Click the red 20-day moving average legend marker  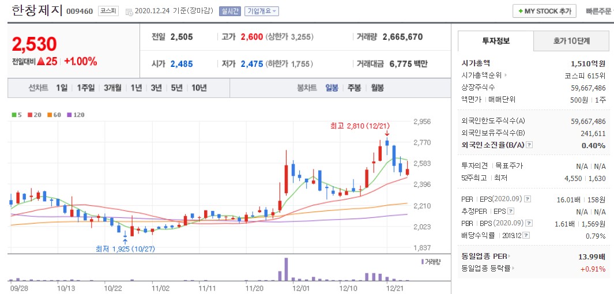click(30, 115)
